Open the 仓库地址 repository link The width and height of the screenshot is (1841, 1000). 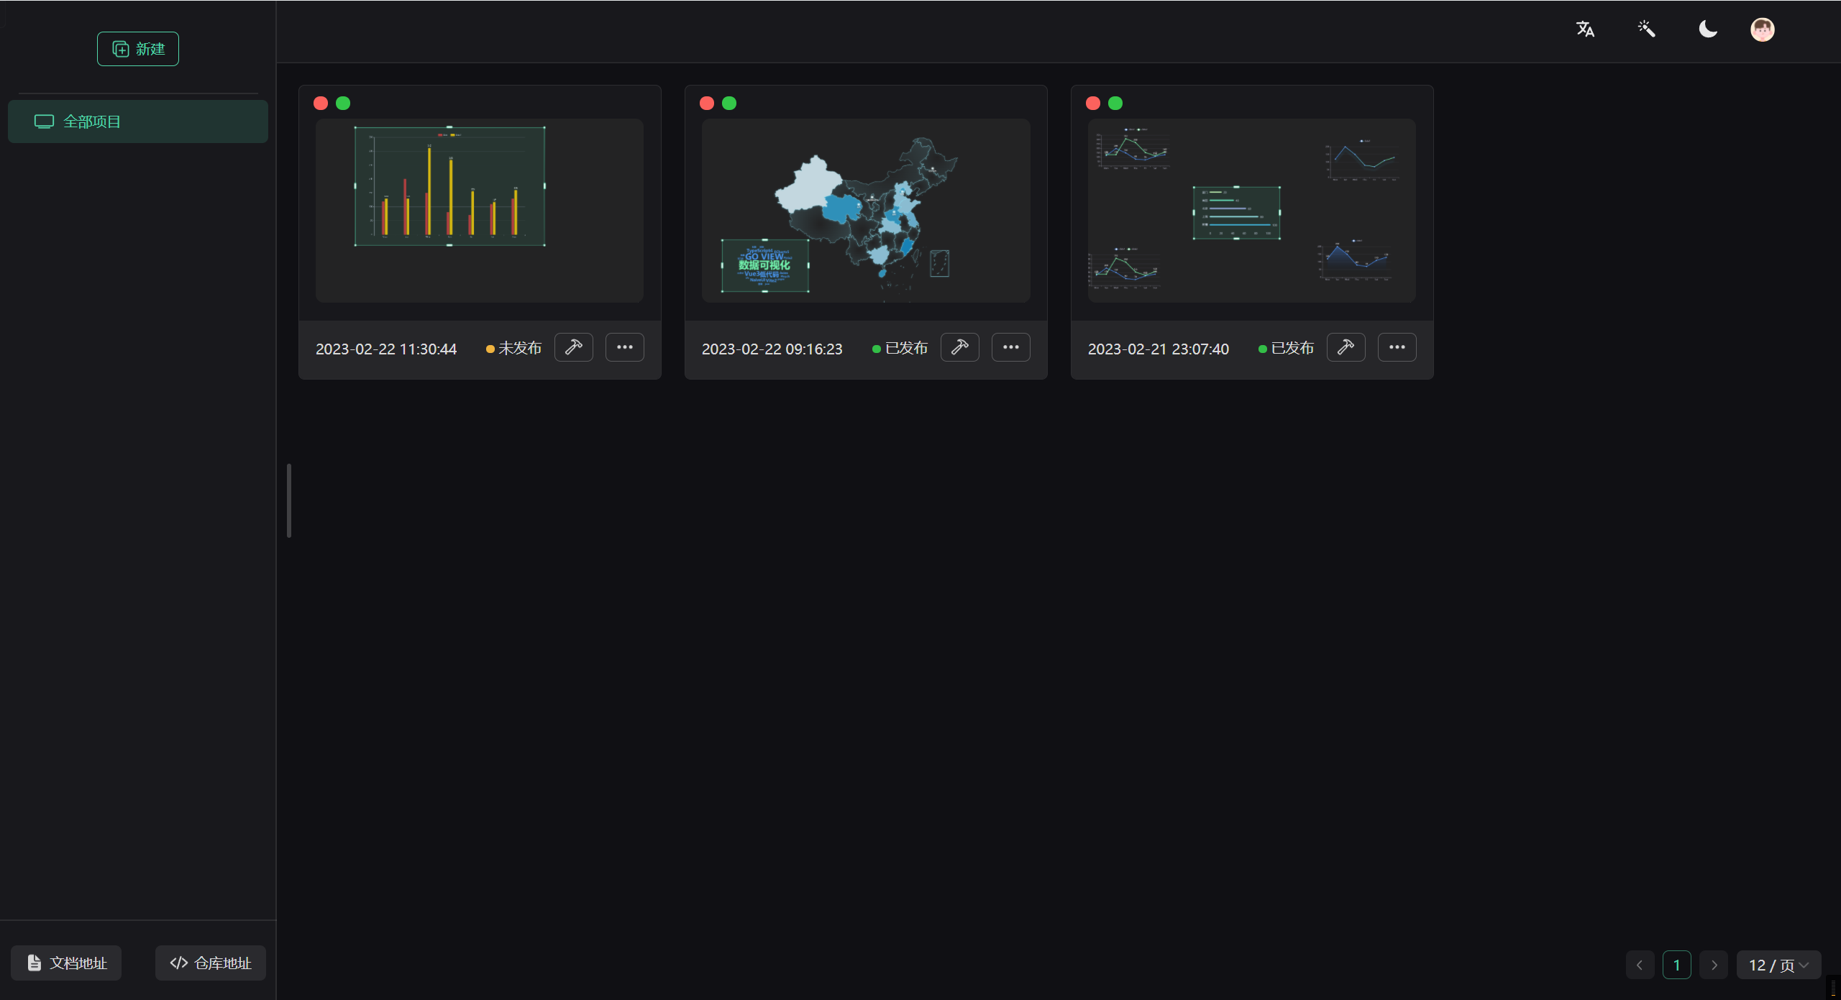tap(211, 963)
